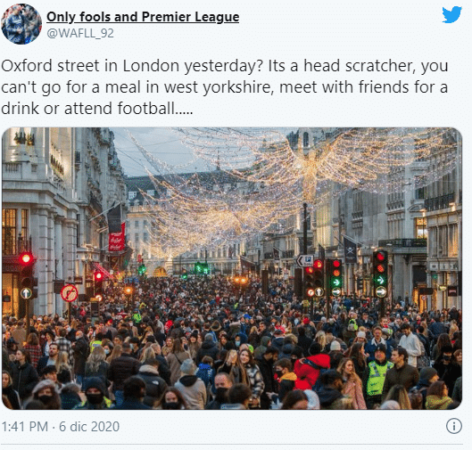472x450 pixels.
Task: Select the 6 dic 2020 date text
Action: click(x=89, y=427)
